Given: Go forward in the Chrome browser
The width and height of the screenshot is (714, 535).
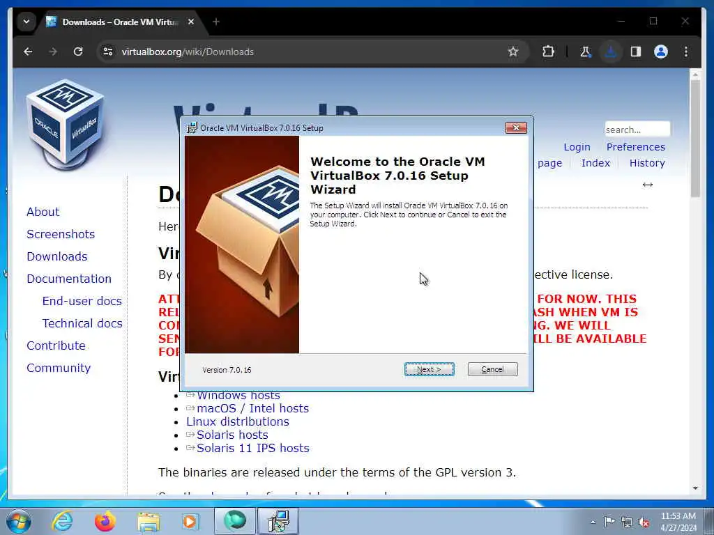Looking at the screenshot, I should (53, 52).
